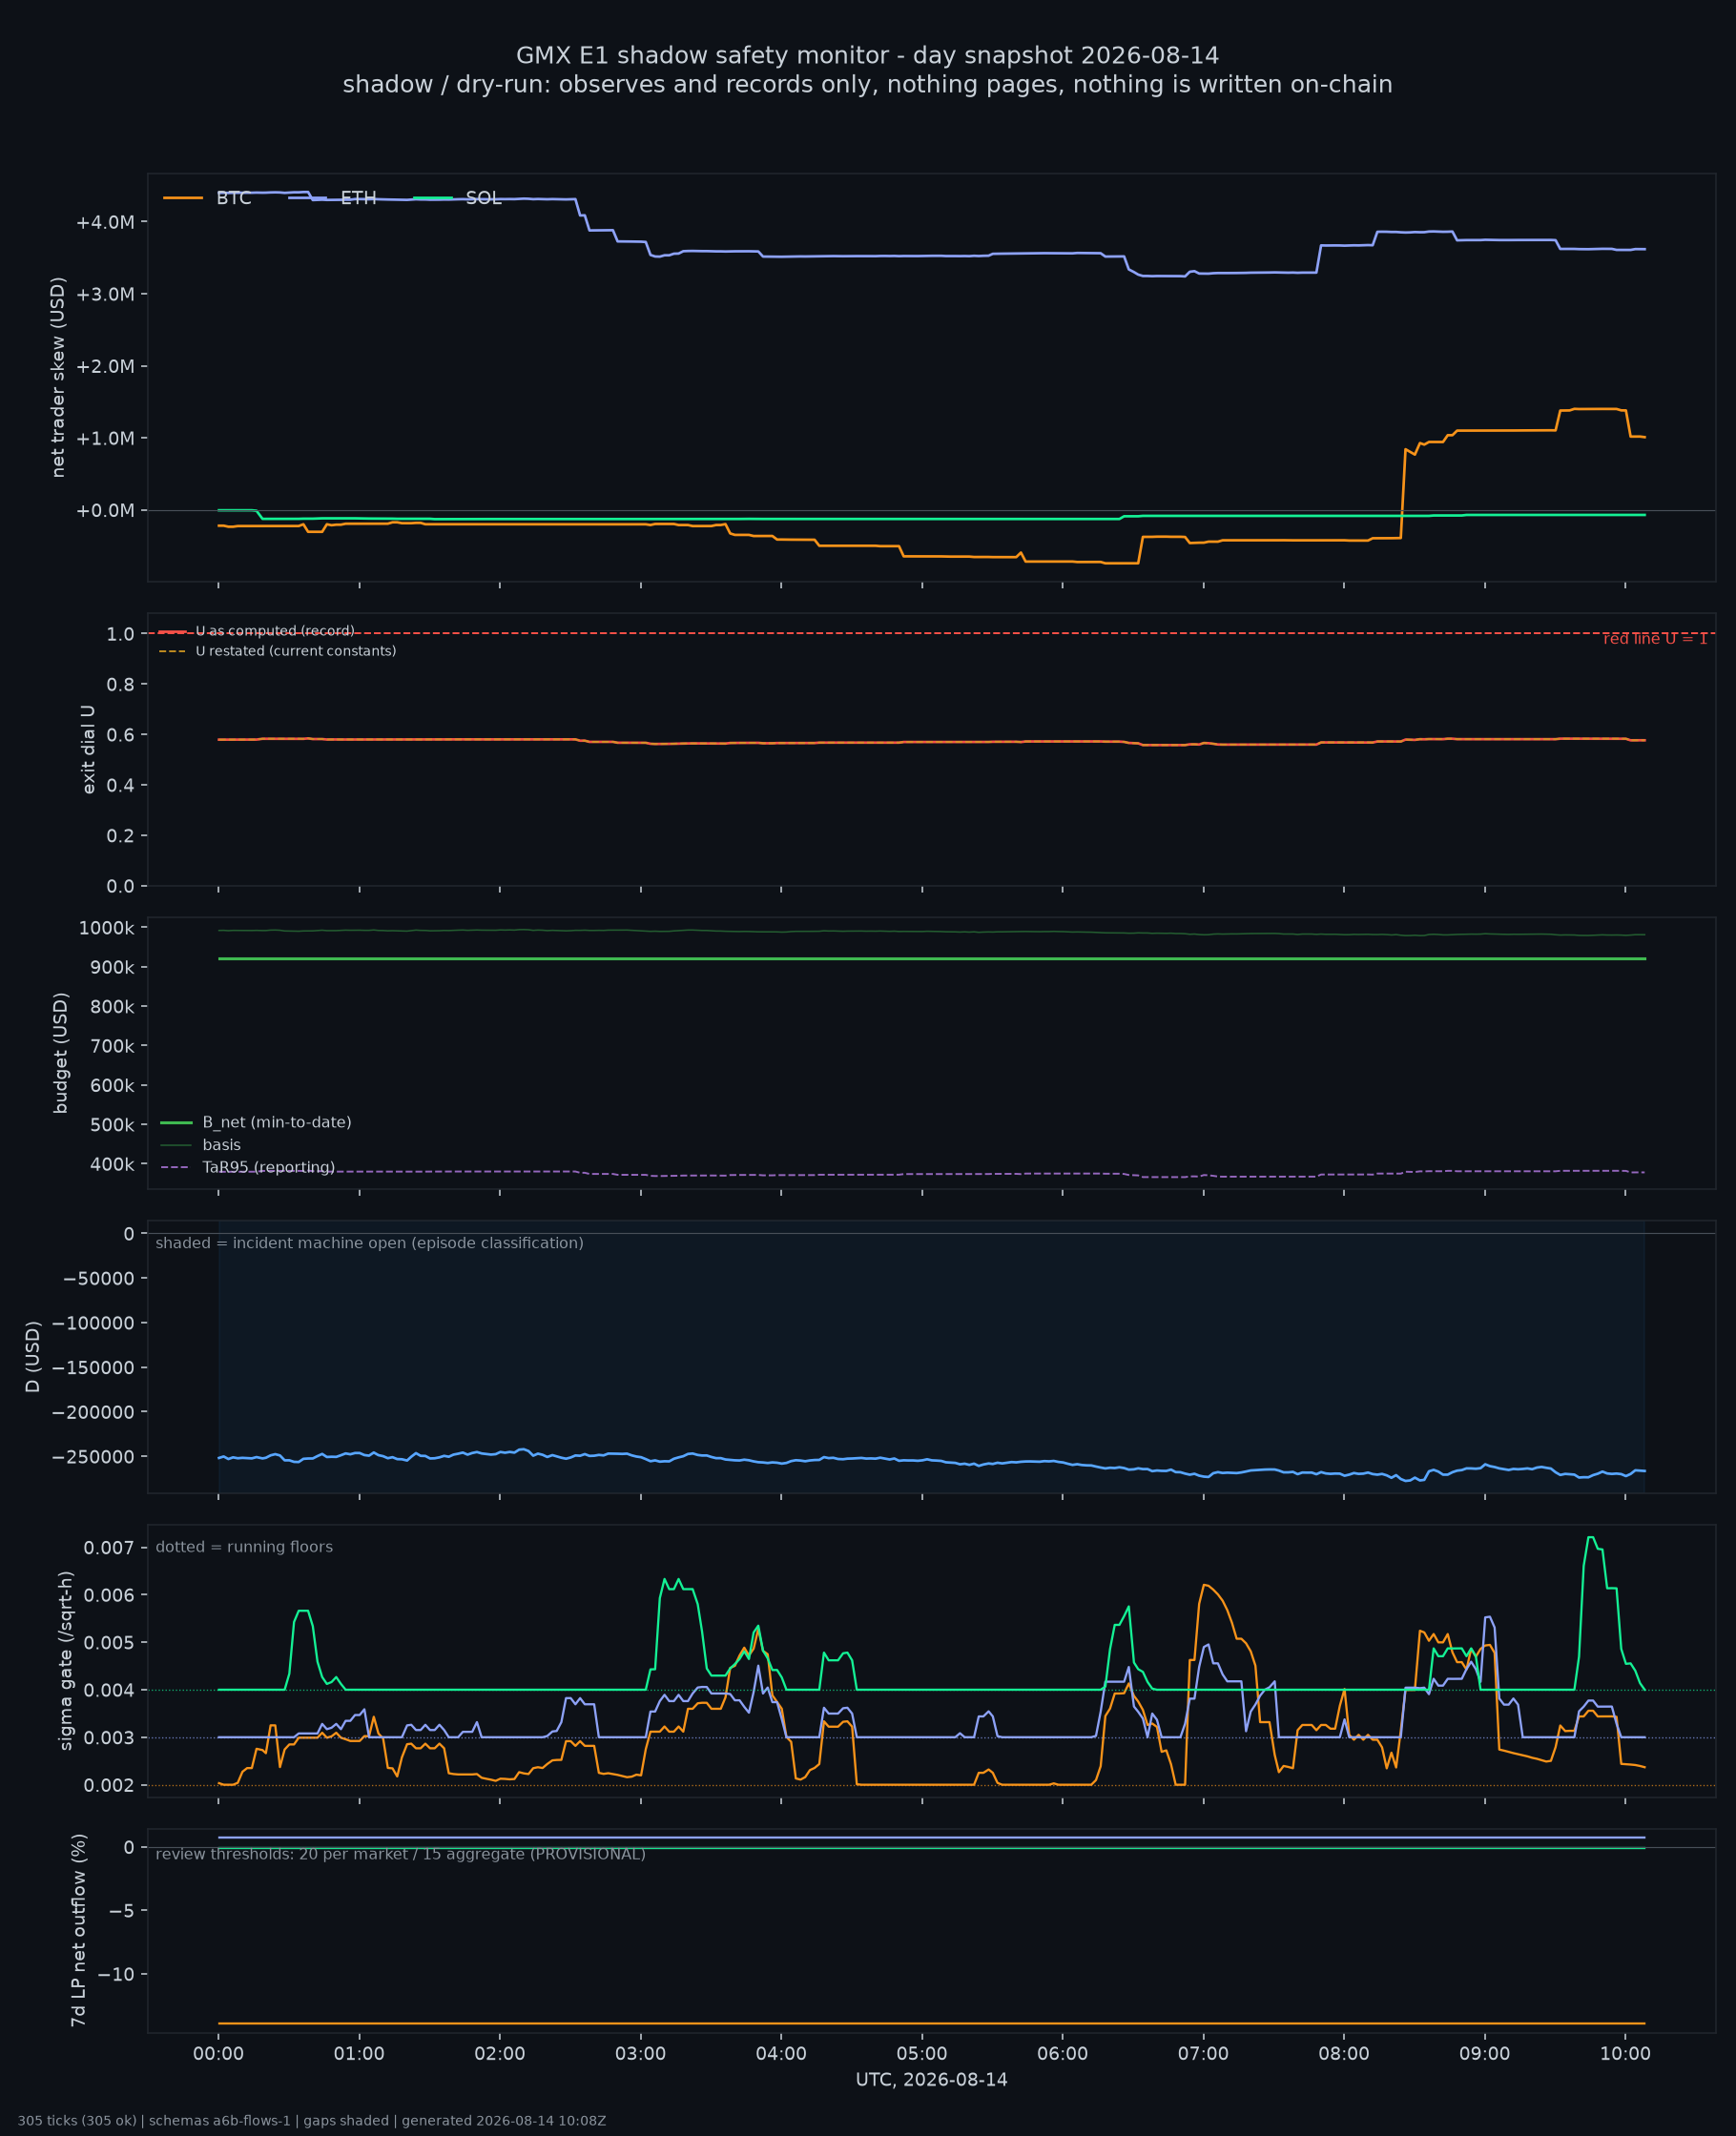The height and width of the screenshot is (2136, 1736).
Task: Click the '0.006' sigma tick label
Action: (109, 1595)
